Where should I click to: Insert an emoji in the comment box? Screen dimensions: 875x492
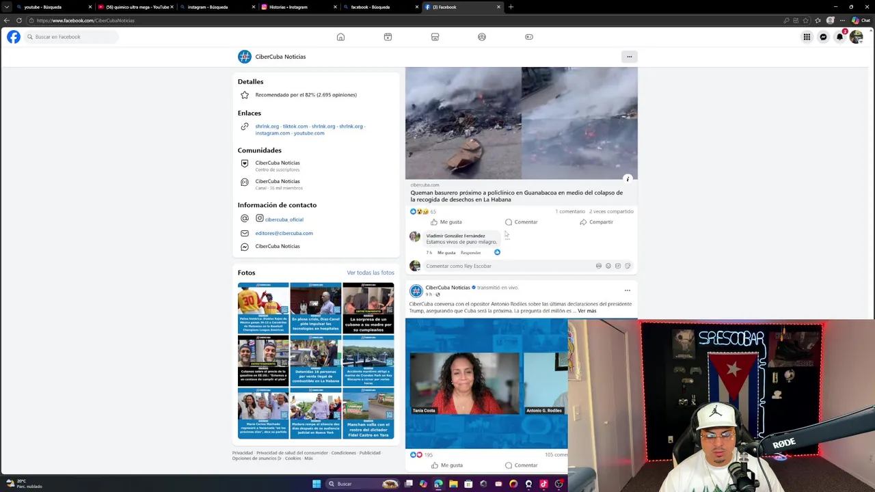click(608, 266)
